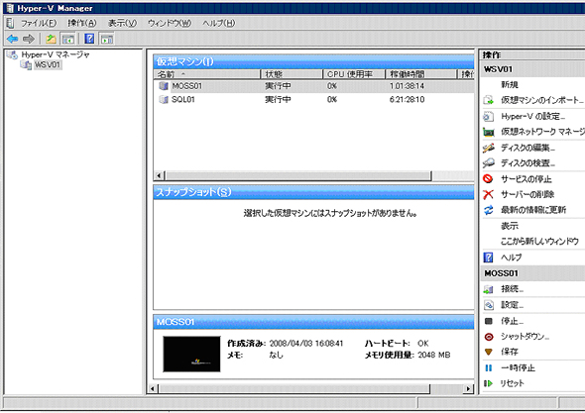Click the MOSS01 uptime 1.01:38:14

point(408,86)
